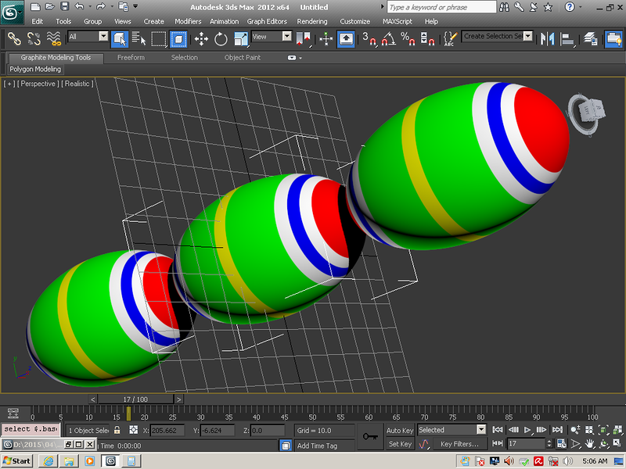The width and height of the screenshot is (626, 469).
Task: Click the Mirror tool icon
Action: (x=548, y=38)
